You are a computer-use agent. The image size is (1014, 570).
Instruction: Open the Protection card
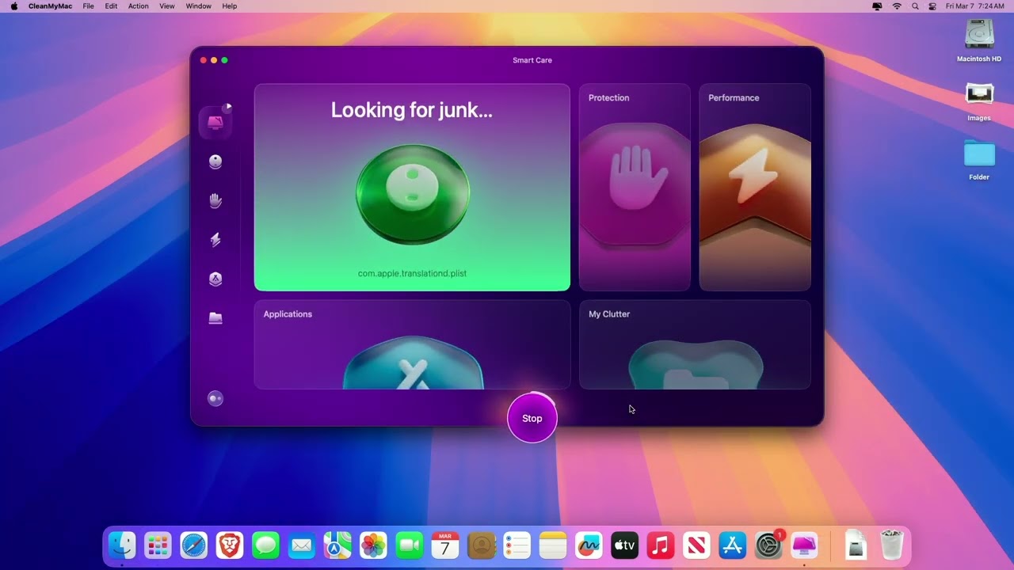click(x=635, y=188)
